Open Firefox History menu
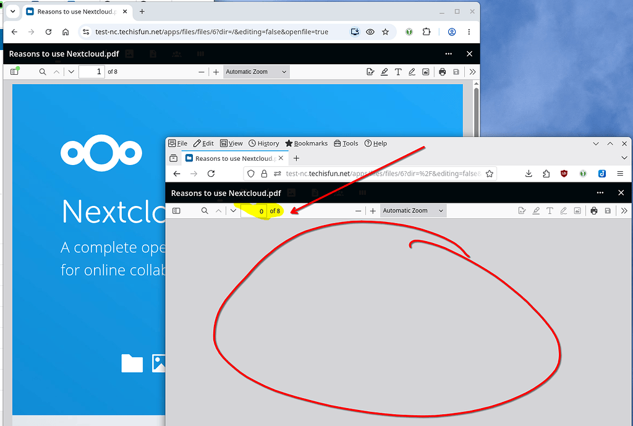 click(x=263, y=143)
